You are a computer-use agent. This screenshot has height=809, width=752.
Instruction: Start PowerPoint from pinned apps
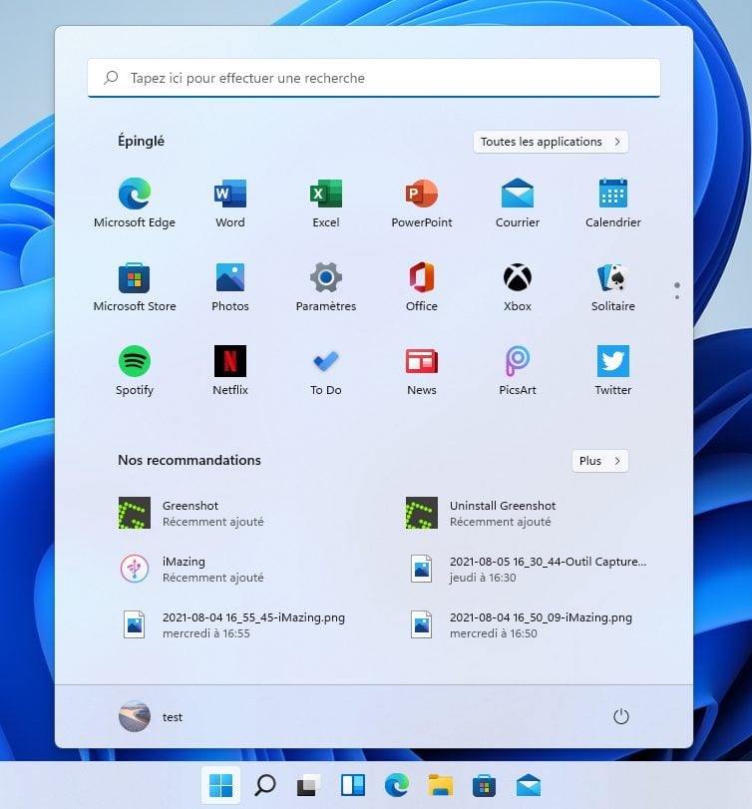[422, 202]
